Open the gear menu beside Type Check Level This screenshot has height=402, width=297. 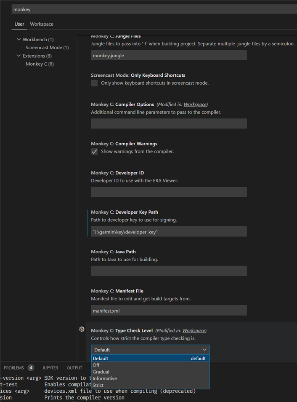(82, 329)
